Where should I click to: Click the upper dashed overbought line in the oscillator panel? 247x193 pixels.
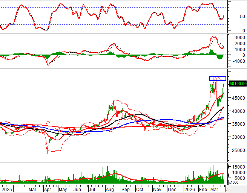tap(113, 8)
